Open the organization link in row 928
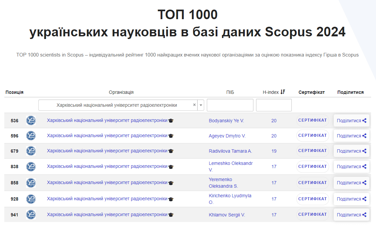Screen dimensions: 376x227 107,199
